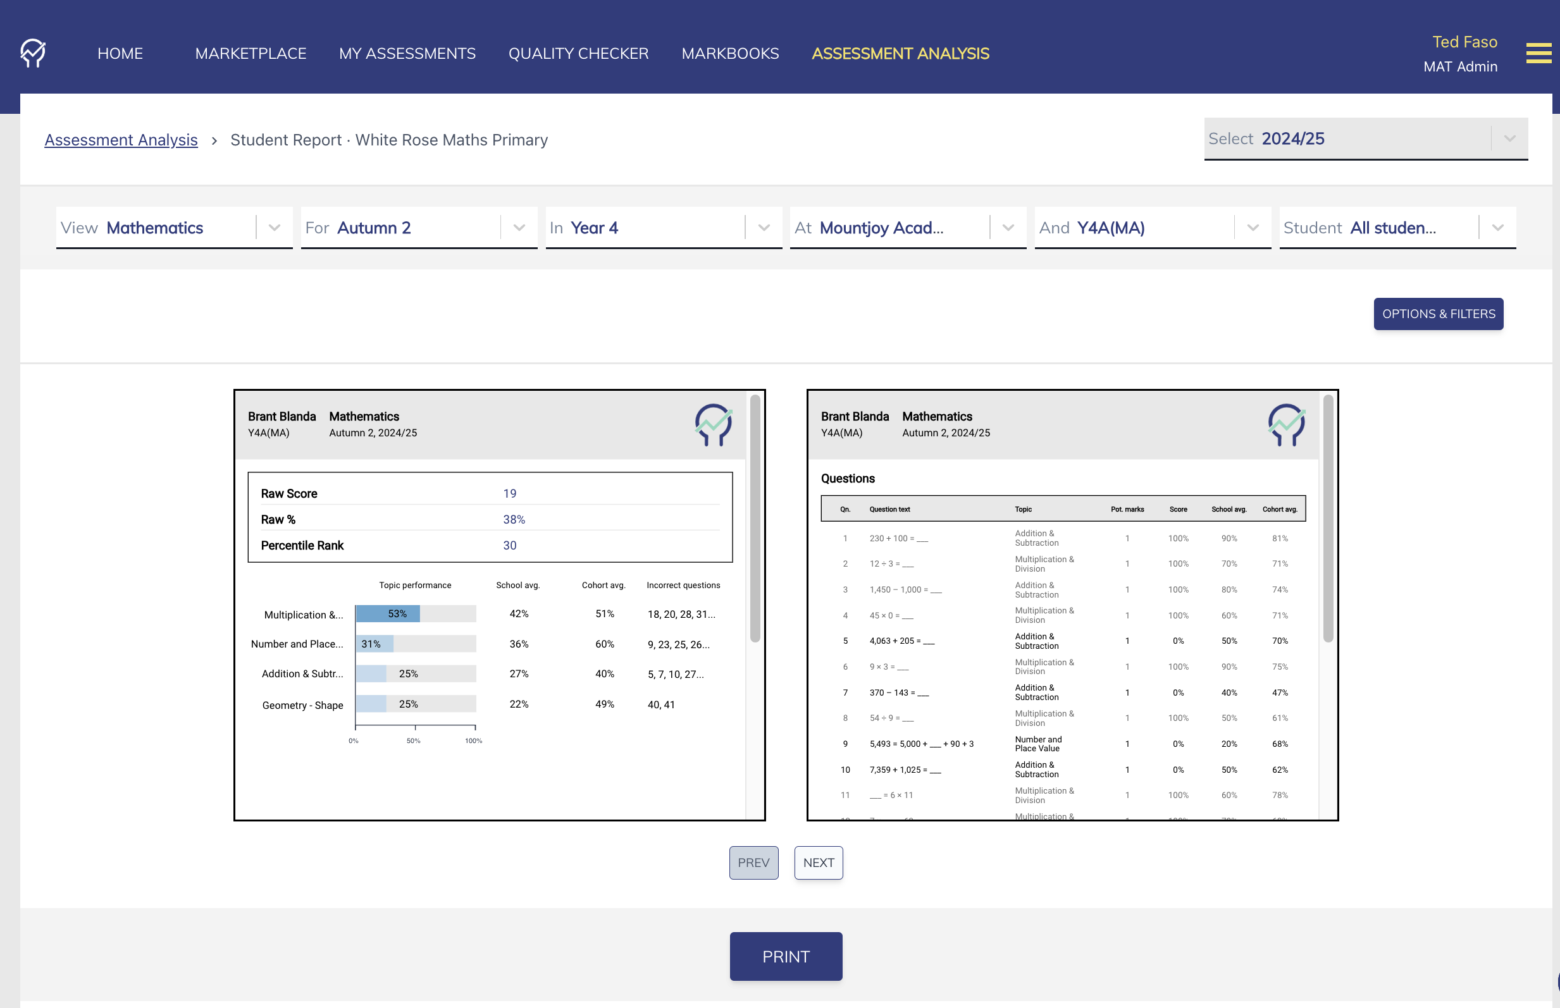
Task: Click question text '230 + 100 = __'
Action: click(898, 539)
